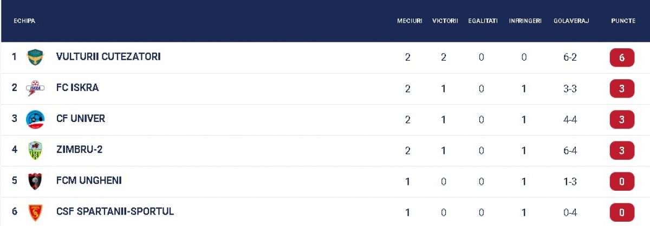
Task: Select the VICTORII column header
Action: point(445,21)
